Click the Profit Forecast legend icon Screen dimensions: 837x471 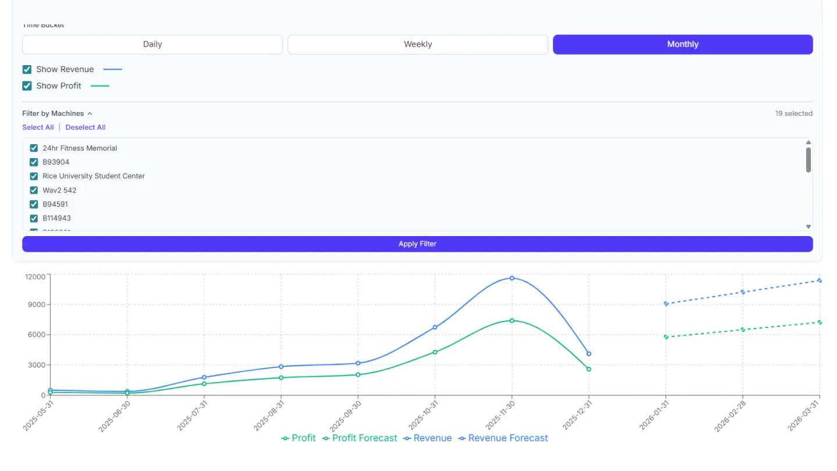point(327,438)
